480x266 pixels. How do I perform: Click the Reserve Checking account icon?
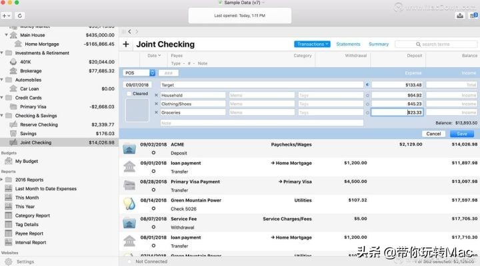[13, 124]
